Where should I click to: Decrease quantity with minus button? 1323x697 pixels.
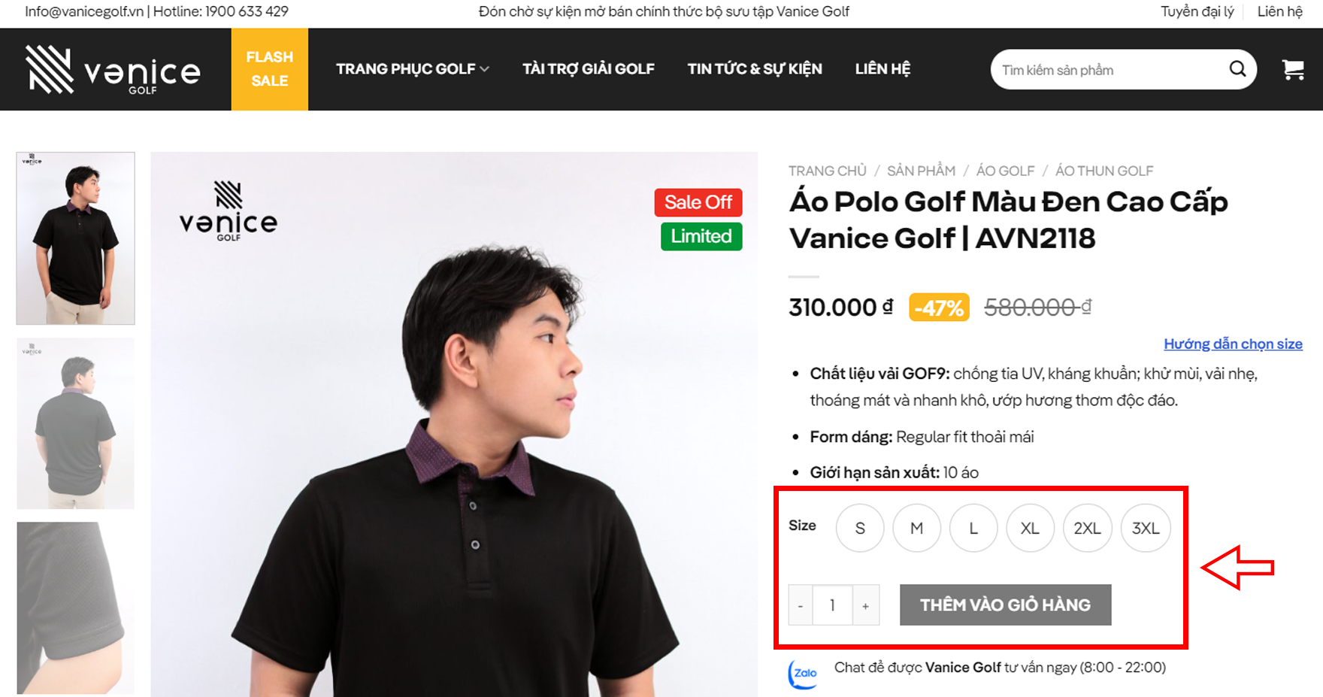tap(801, 605)
